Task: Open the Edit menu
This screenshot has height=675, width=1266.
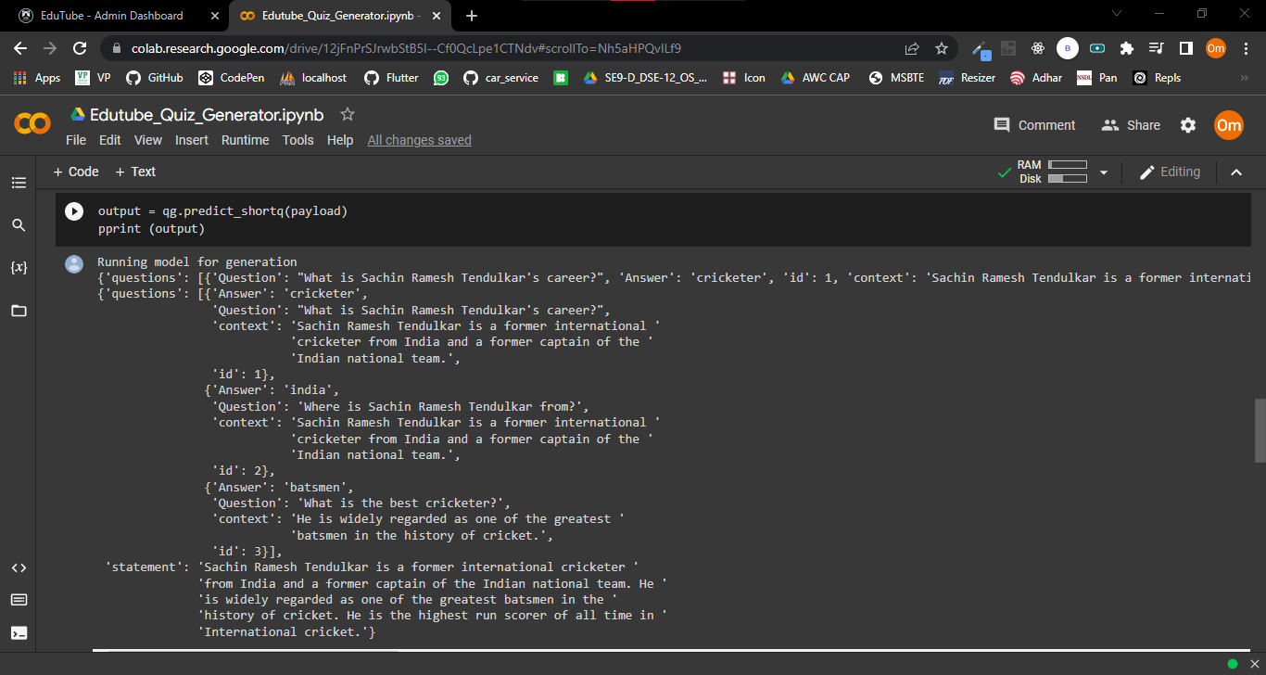Action: coord(110,140)
